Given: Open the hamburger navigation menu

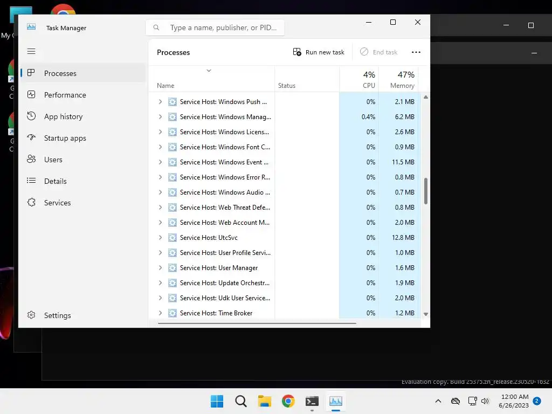Looking at the screenshot, I should pyautogui.click(x=31, y=51).
